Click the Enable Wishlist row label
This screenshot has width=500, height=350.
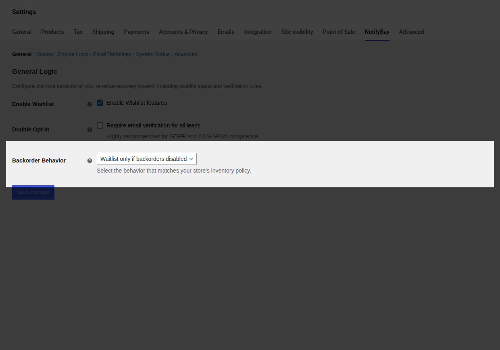coord(33,104)
